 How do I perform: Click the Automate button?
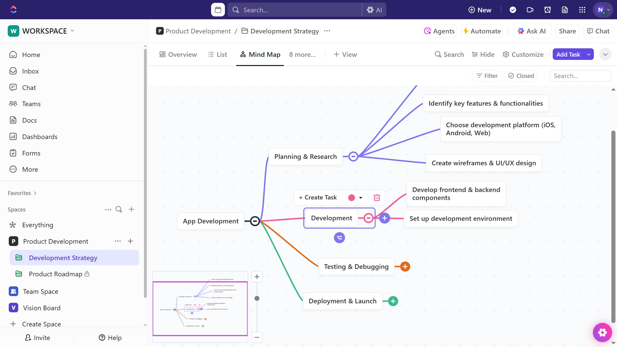click(482, 31)
